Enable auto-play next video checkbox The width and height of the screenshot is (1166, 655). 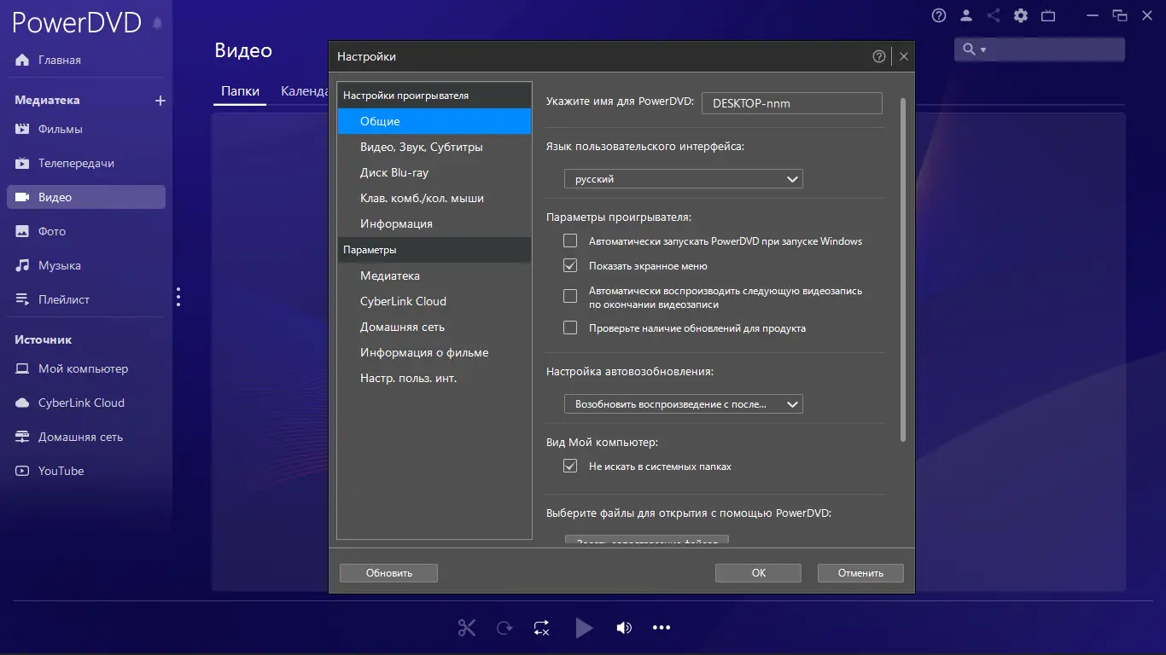pyautogui.click(x=570, y=297)
